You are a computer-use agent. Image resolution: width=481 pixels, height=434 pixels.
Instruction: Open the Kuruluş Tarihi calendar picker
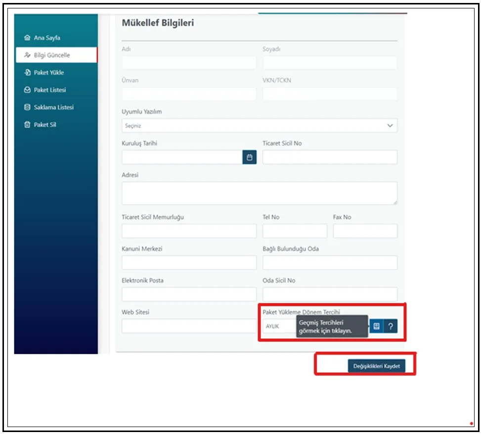(x=249, y=157)
